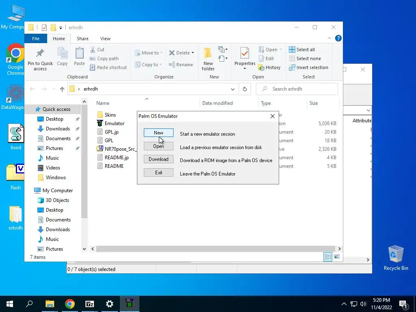Click the Palm OS Emulator taskbar icon
The width and height of the screenshot is (416, 312).
click(129, 304)
